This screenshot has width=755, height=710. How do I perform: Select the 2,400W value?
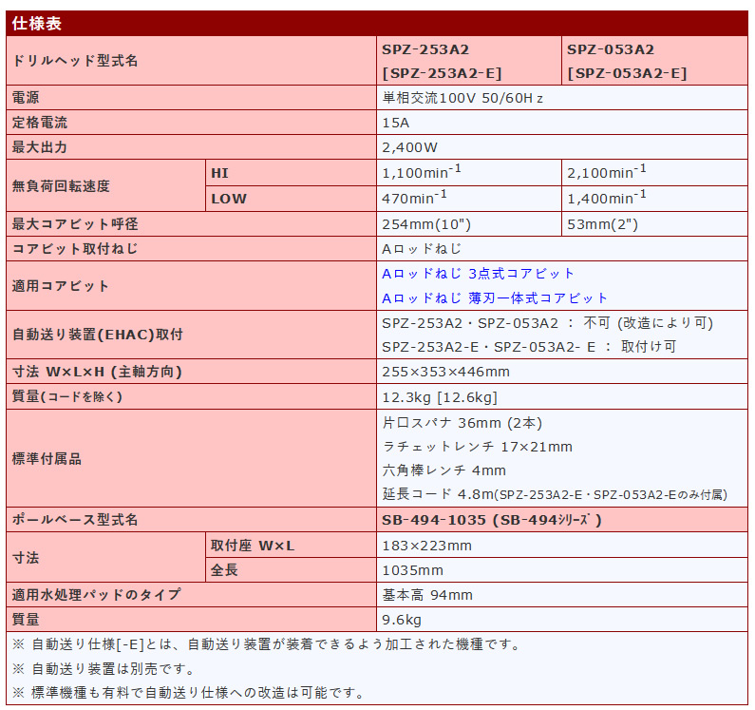[409, 147]
